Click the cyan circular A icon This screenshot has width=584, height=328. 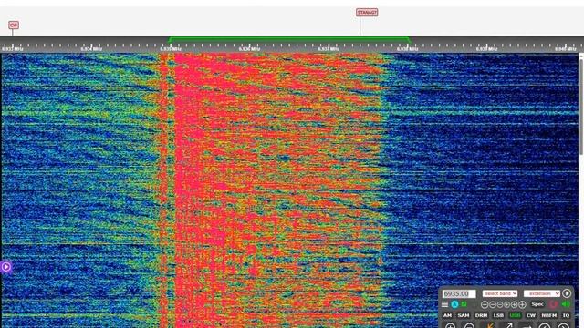pyautogui.click(x=454, y=304)
